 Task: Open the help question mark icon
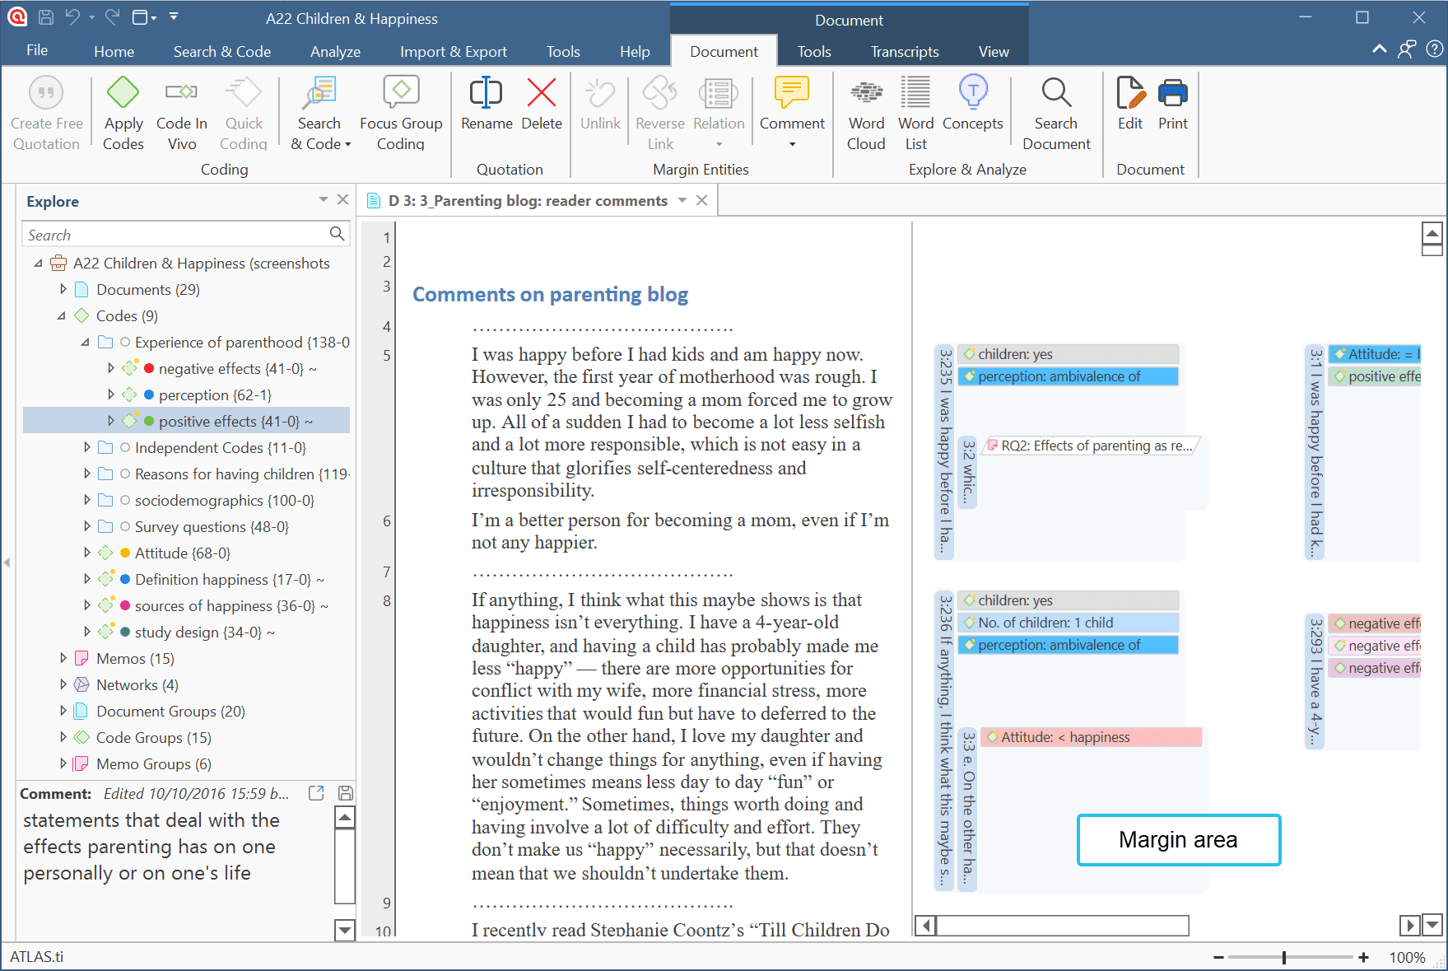coord(1434,49)
